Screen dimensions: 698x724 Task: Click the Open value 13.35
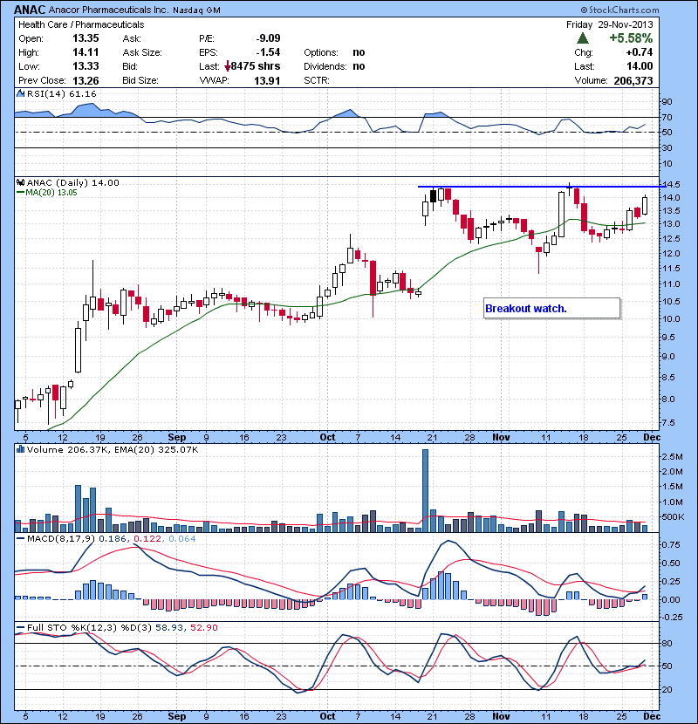click(x=86, y=38)
